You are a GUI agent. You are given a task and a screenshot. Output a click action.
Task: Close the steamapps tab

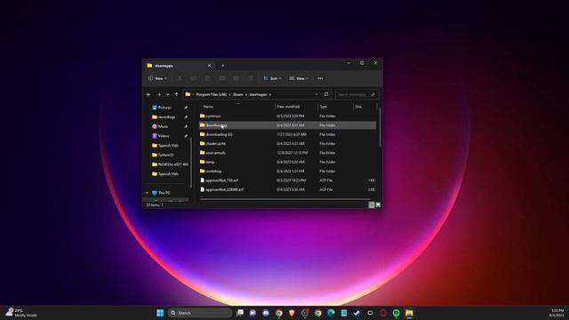coord(210,66)
